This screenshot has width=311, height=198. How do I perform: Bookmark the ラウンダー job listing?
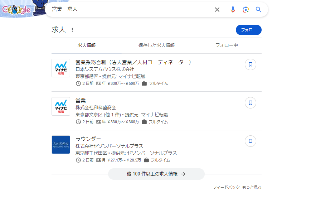(251, 141)
